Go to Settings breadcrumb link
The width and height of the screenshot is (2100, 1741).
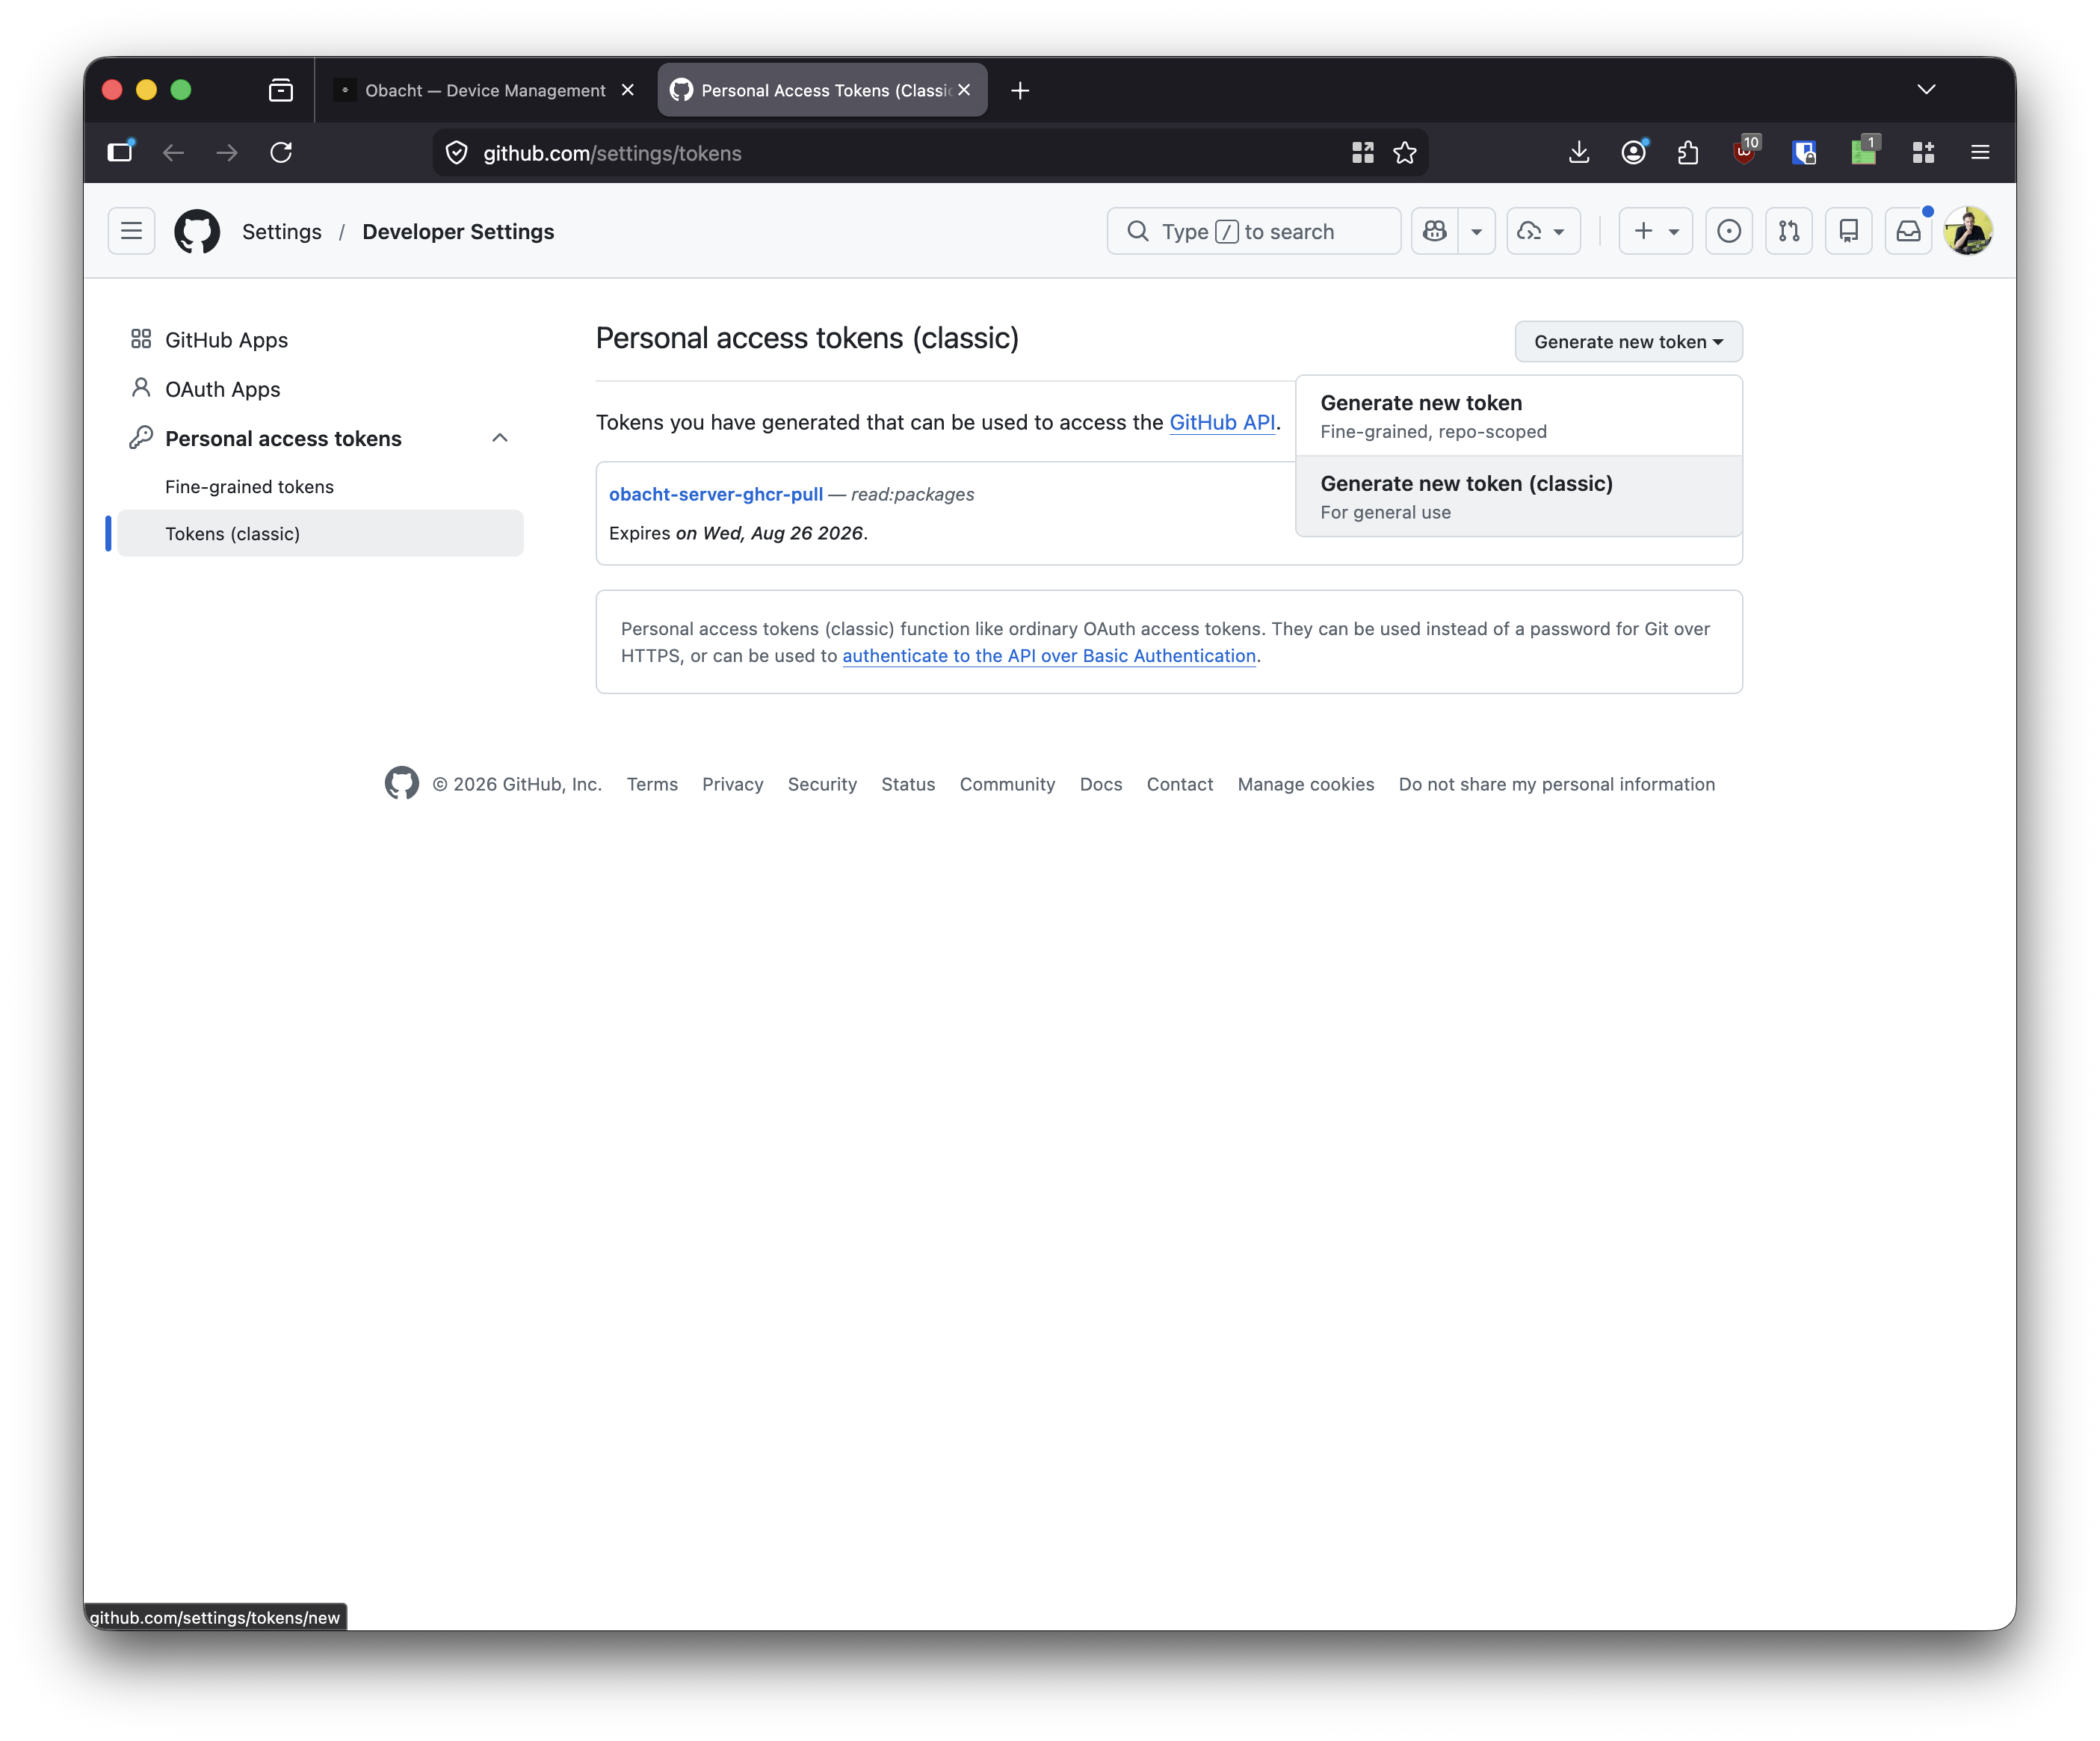tap(282, 232)
